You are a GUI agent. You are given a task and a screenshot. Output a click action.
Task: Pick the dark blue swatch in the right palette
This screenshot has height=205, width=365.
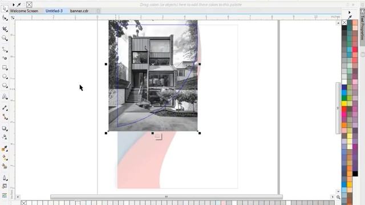[344, 87]
